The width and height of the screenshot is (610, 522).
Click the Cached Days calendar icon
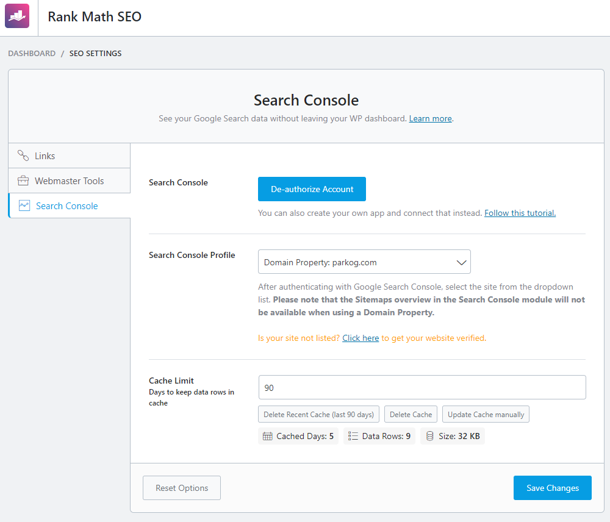(267, 436)
